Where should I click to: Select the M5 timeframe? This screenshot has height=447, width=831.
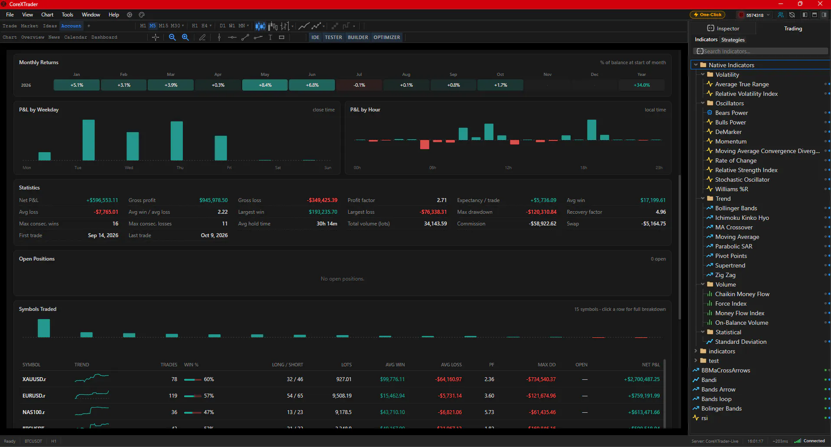(153, 26)
